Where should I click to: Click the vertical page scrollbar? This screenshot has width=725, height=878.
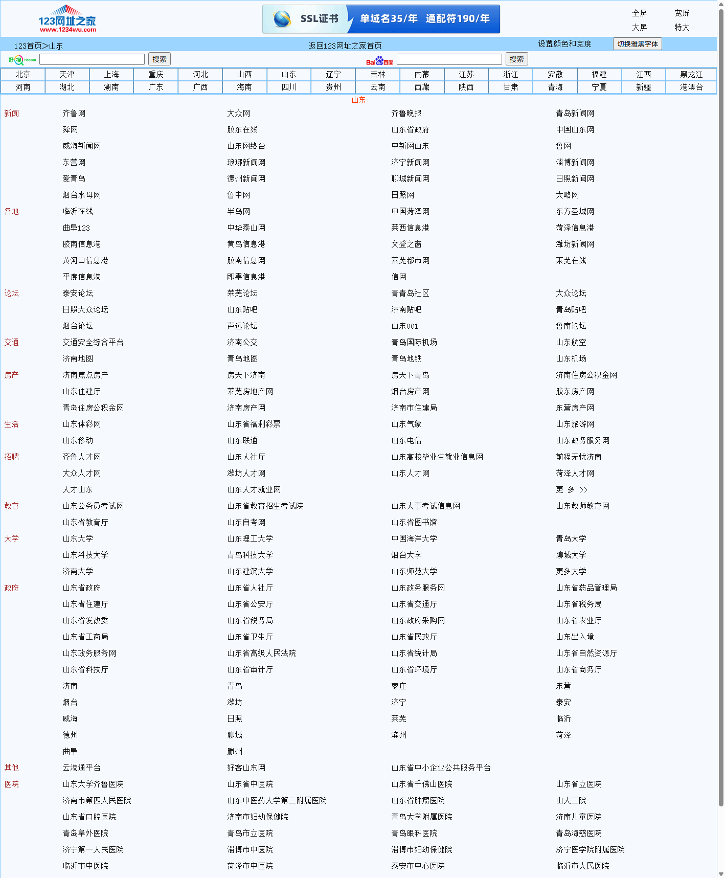coord(720,409)
